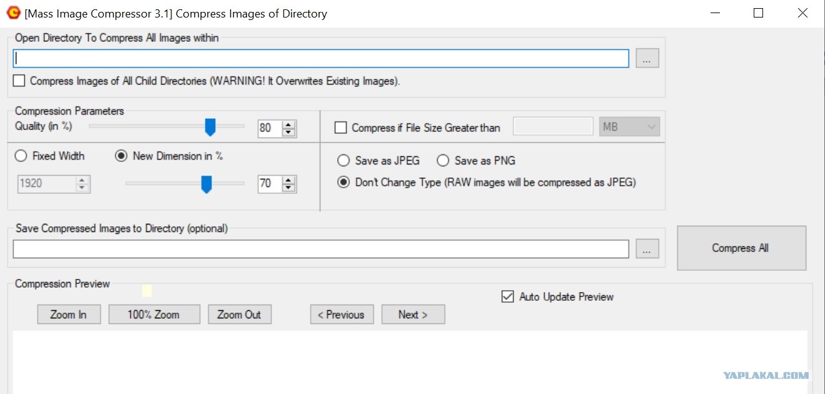The width and height of the screenshot is (825, 394).
Task: Select New Dimension in % option
Action: pyautogui.click(x=121, y=156)
